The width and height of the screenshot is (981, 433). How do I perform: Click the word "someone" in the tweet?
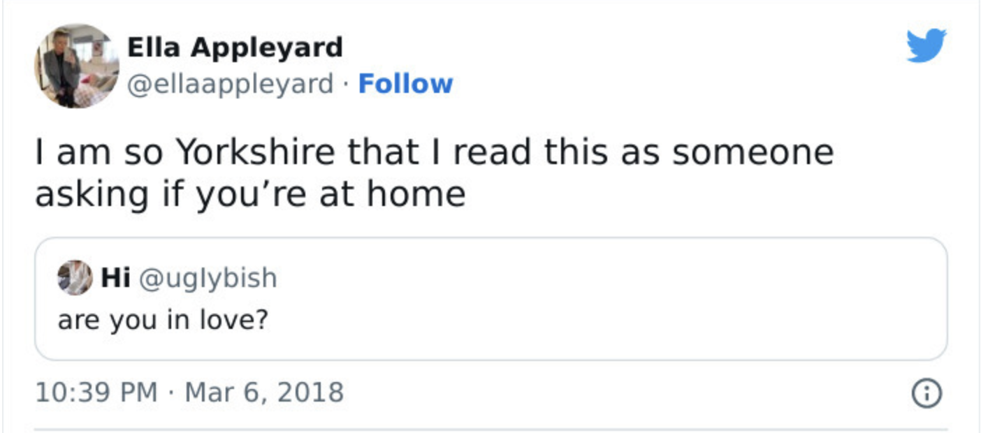pyautogui.click(x=753, y=152)
